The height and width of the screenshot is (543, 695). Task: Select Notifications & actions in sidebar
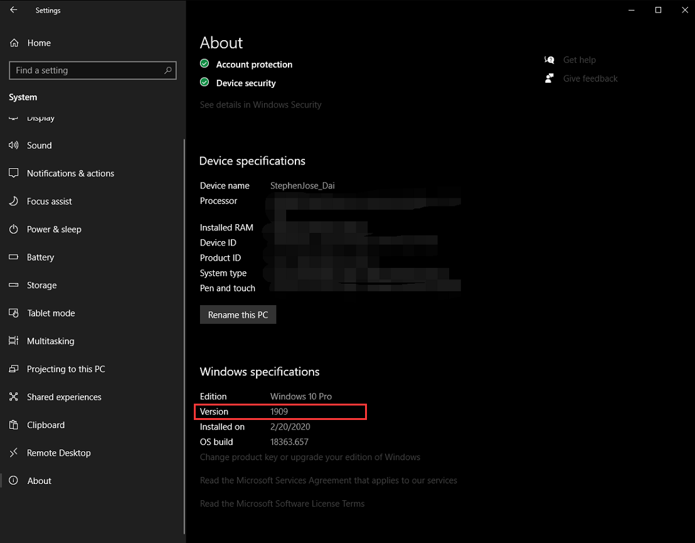tap(70, 173)
